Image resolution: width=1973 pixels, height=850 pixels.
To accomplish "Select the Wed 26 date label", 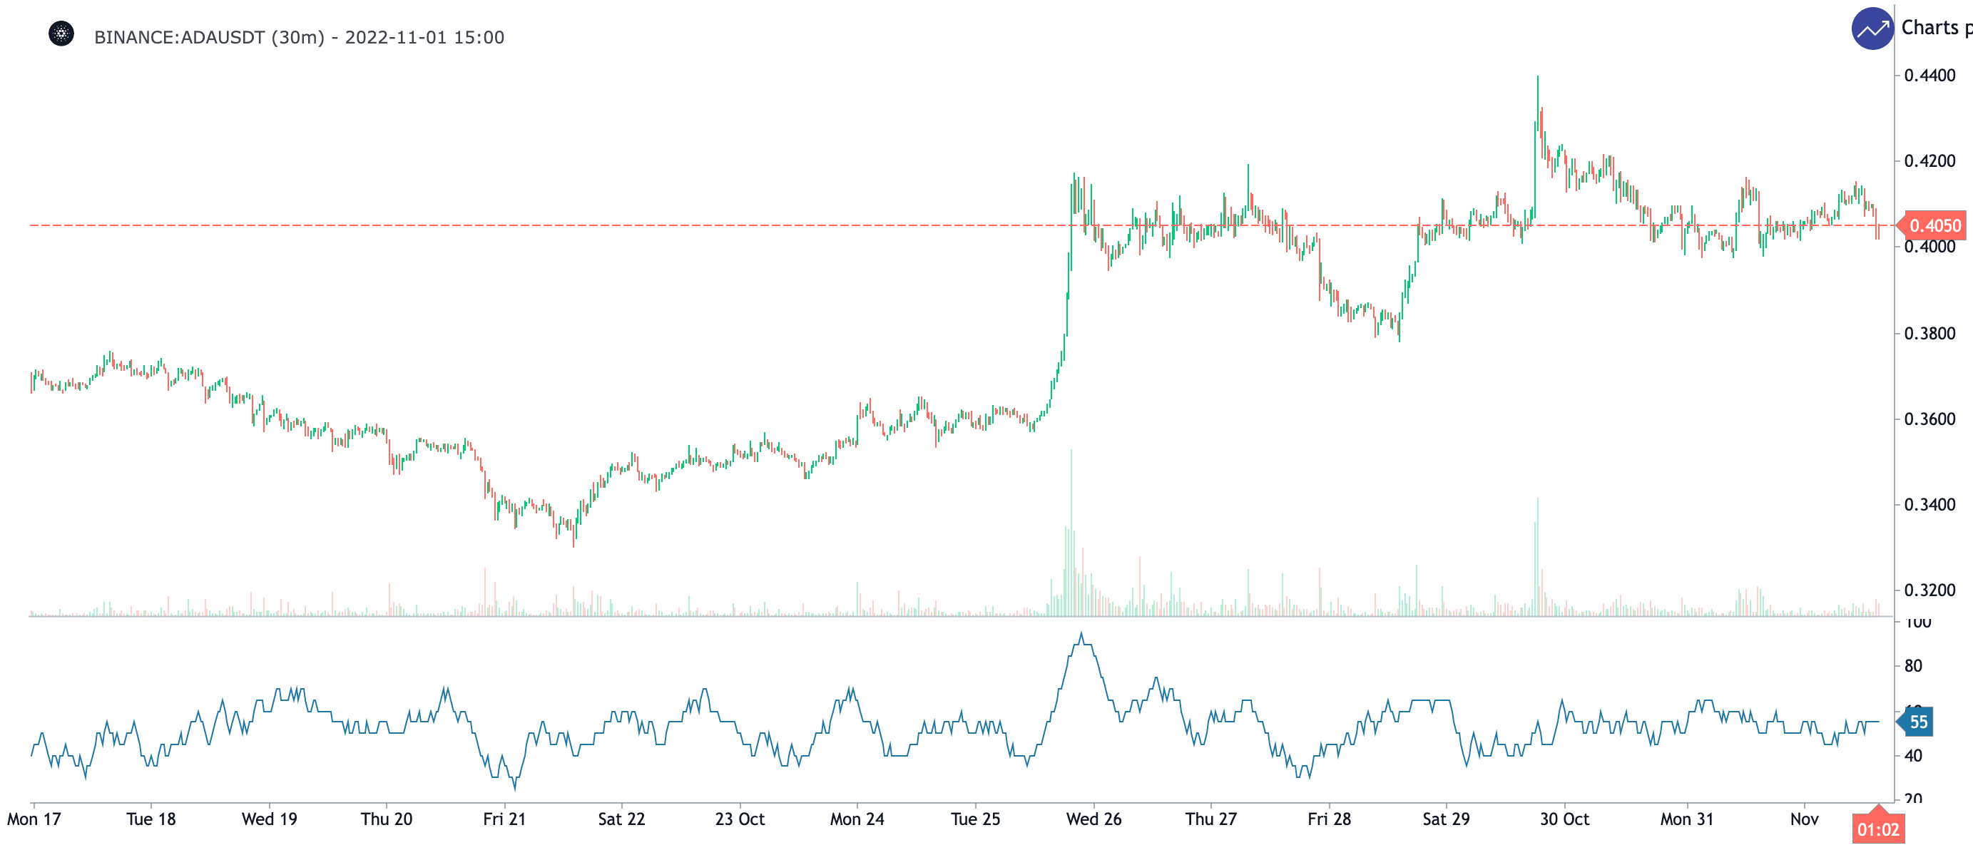I will (x=1093, y=819).
